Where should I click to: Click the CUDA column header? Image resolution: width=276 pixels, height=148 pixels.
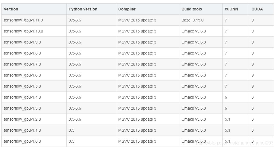tap(257, 9)
